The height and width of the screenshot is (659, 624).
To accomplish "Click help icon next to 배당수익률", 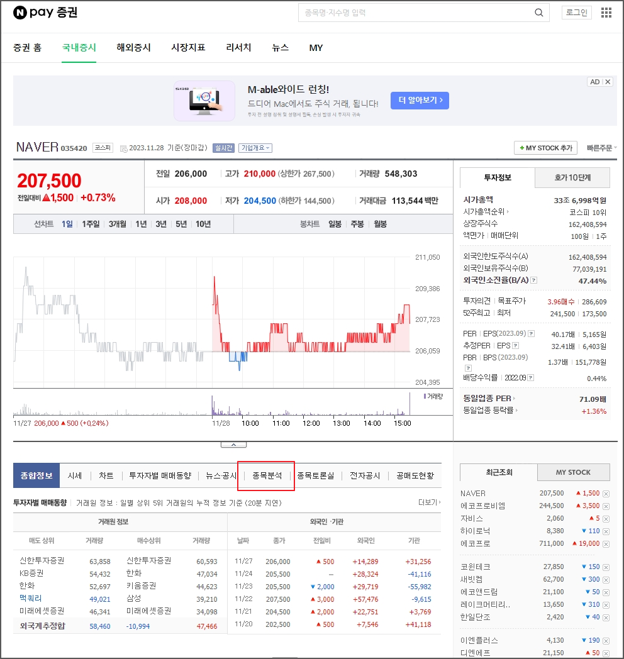I will click(531, 377).
